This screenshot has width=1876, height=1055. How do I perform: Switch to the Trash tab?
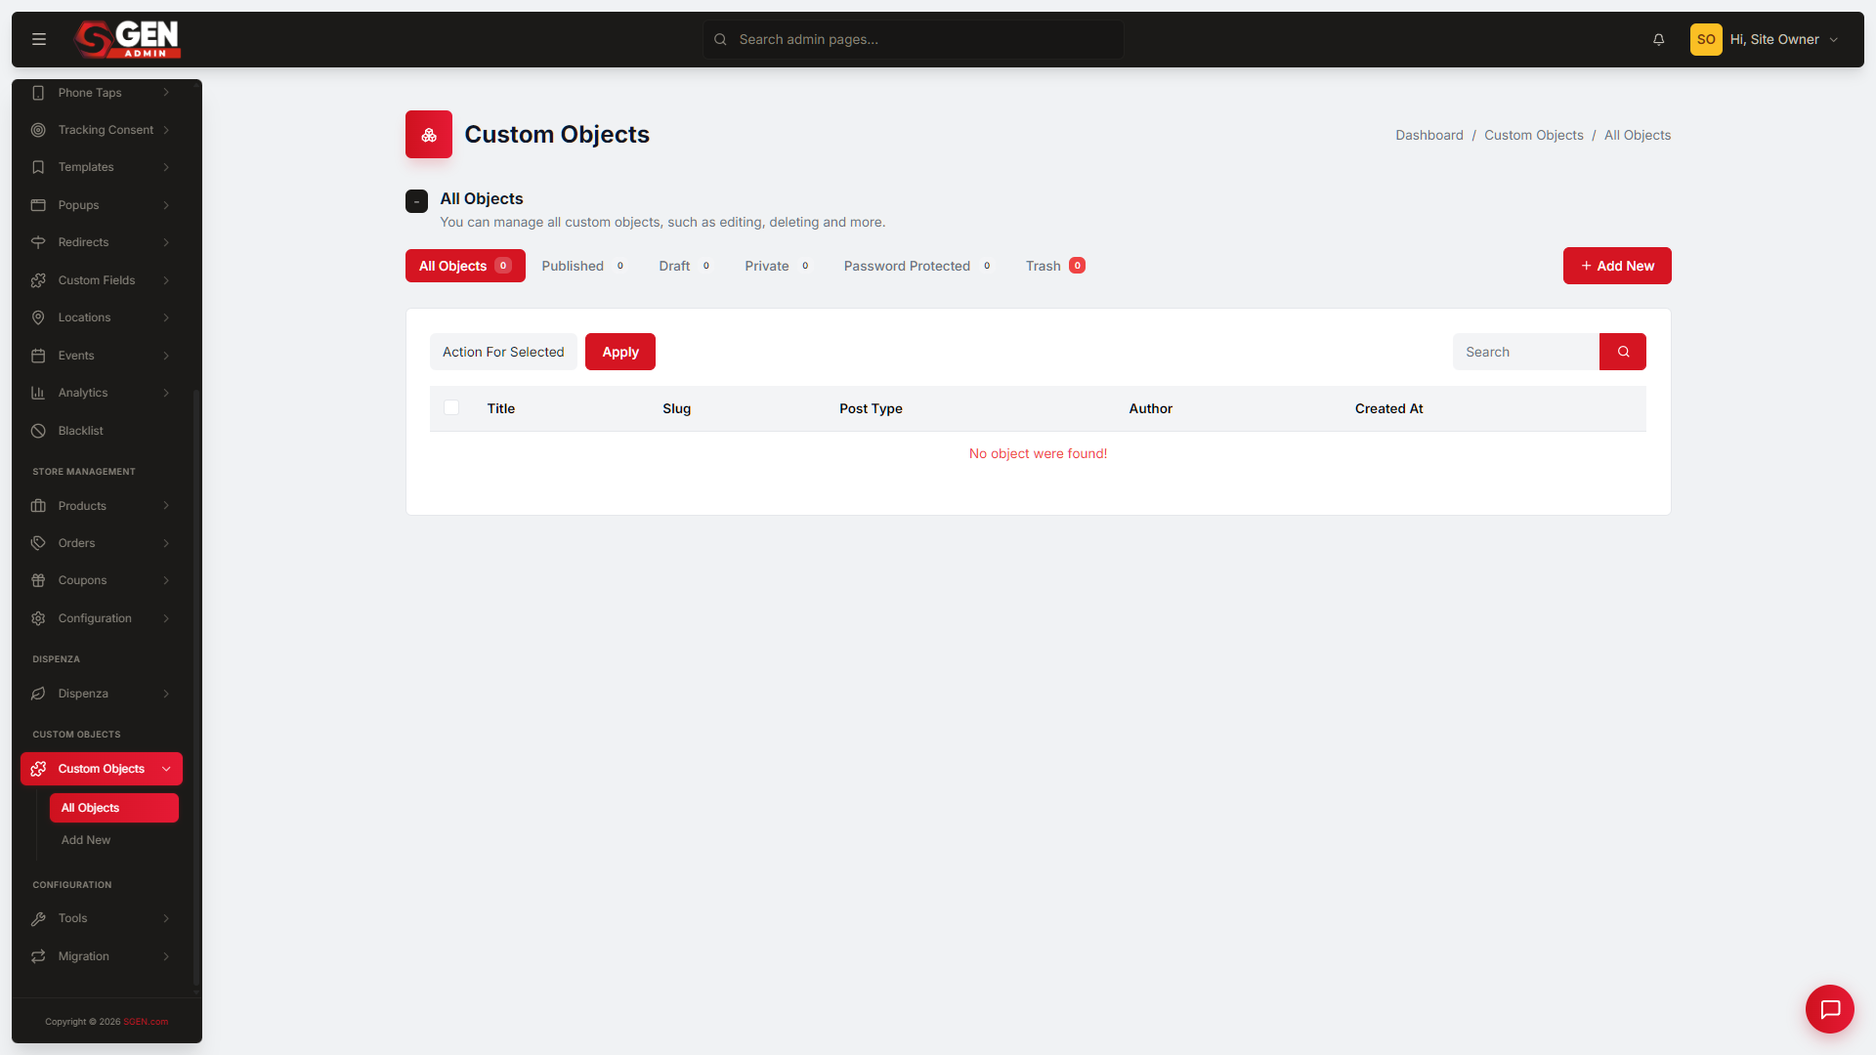1055,266
